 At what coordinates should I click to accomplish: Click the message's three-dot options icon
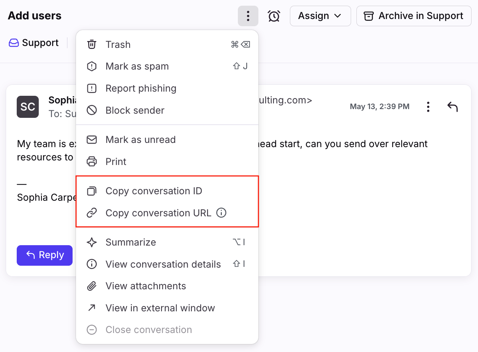[x=428, y=107]
